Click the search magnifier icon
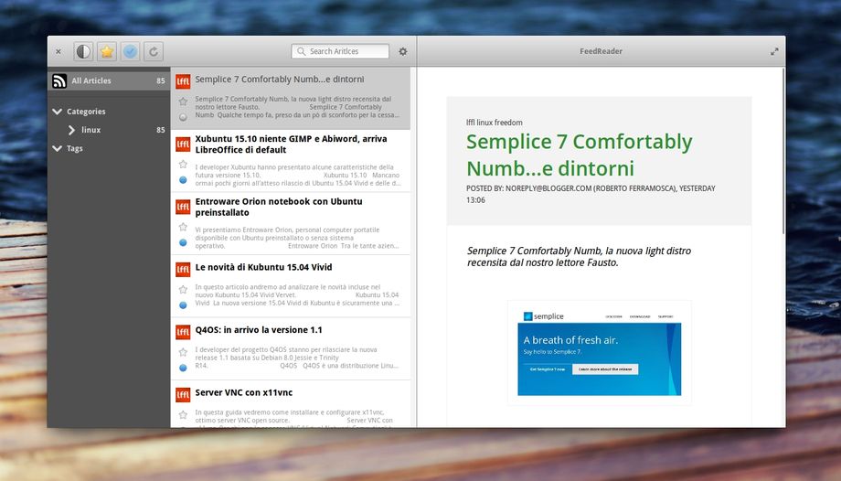This screenshot has height=481, width=841. 302,51
